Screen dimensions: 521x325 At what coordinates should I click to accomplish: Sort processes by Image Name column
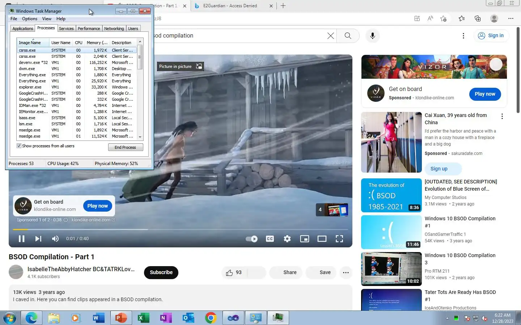(x=33, y=43)
